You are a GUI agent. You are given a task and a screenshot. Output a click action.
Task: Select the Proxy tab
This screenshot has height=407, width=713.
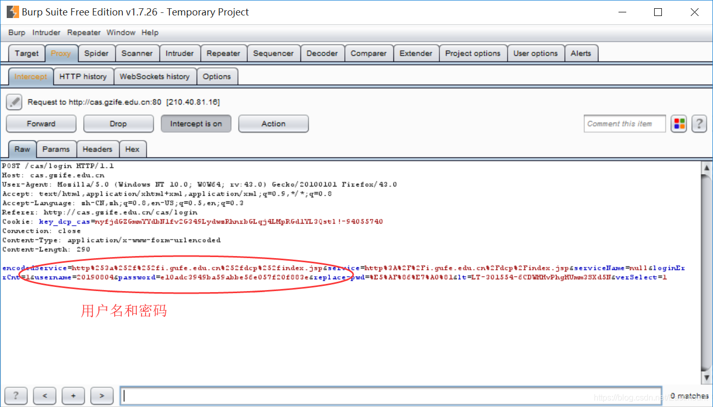point(61,53)
